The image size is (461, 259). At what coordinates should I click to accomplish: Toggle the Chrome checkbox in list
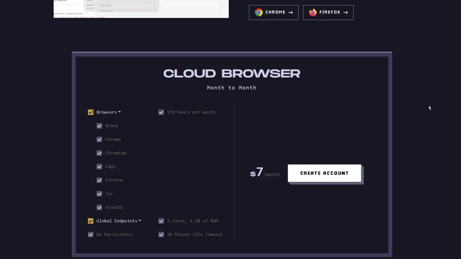(x=99, y=139)
